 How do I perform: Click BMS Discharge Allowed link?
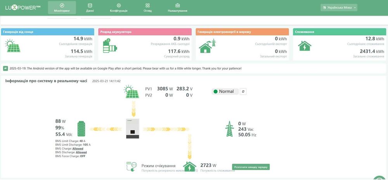coord(81,152)
